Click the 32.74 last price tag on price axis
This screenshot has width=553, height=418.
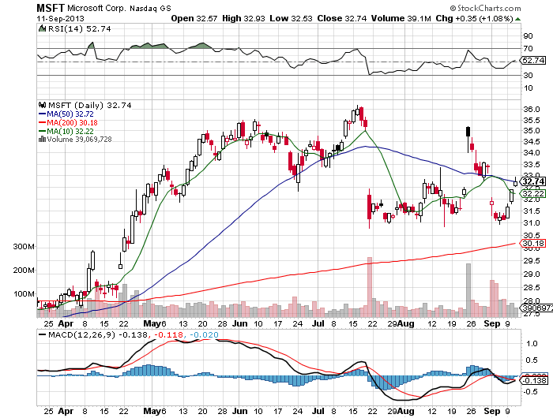[x=533, y=181]
